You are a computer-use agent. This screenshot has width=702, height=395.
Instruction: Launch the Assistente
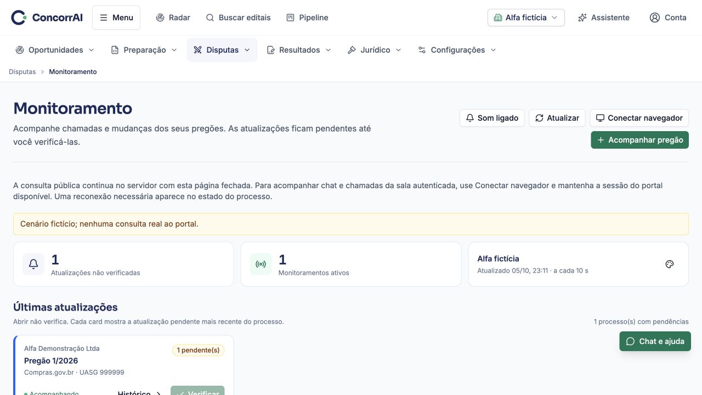tap(604, 18)
